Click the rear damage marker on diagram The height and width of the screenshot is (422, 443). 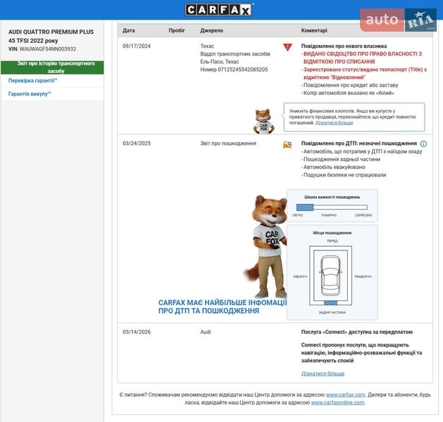[330, 302]
